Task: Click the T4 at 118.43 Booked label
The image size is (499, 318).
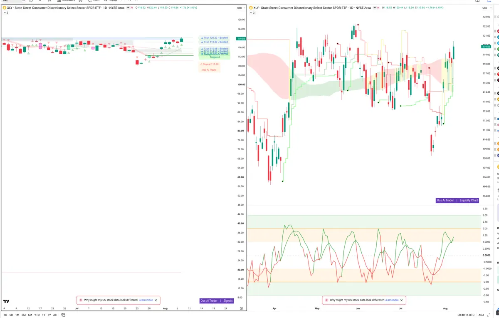Action: pyautogui.click(x=215, y=42)
